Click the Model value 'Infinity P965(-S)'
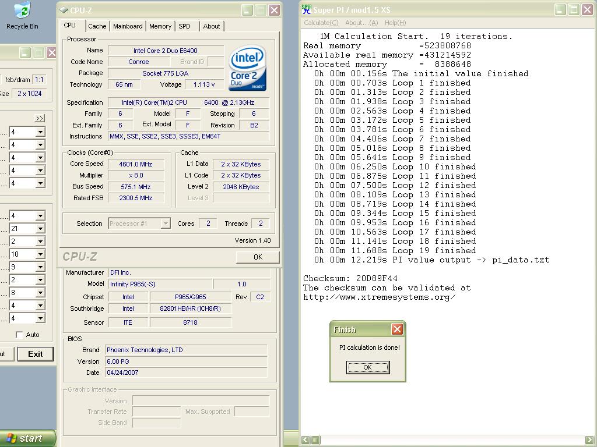 pyautogui.click(x=160, y=284)
